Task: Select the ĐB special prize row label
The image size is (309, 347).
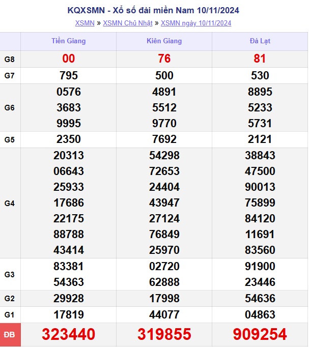Action: point(10,334)
